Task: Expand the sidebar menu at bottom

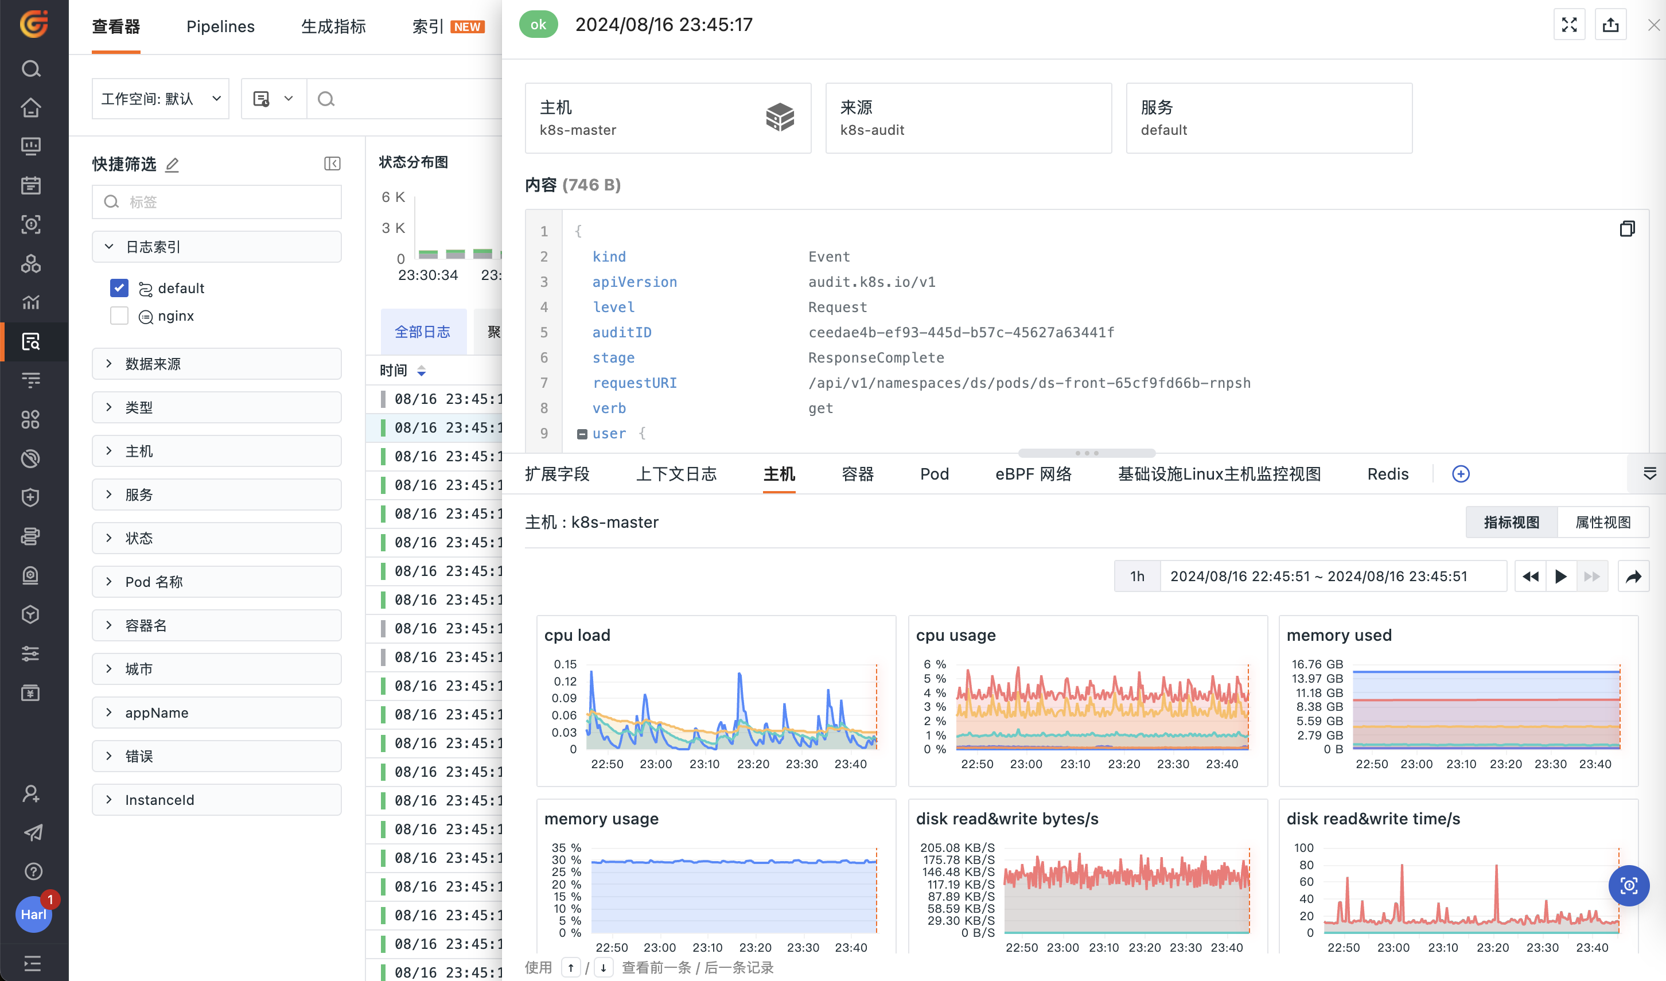Action: point(33,963)
